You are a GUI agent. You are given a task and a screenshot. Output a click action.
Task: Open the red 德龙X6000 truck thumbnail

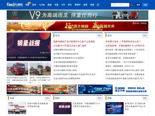point(17,69)
